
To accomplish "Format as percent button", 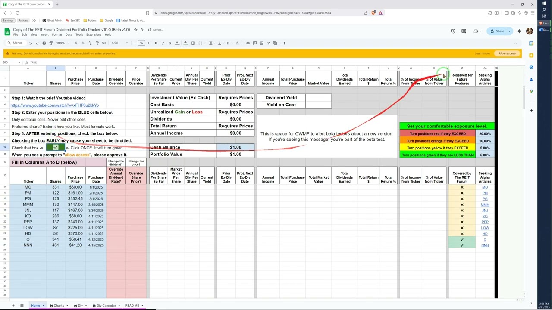I will [x=83, y=43].
